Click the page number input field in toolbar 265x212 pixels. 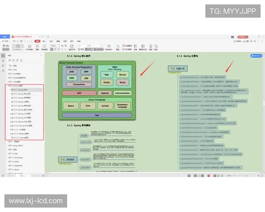(91, 46)
